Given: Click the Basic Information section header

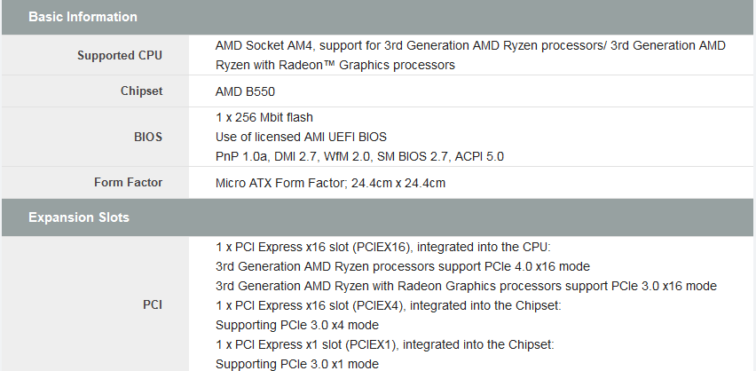Looking at the screenshot, I should [83, 17].
